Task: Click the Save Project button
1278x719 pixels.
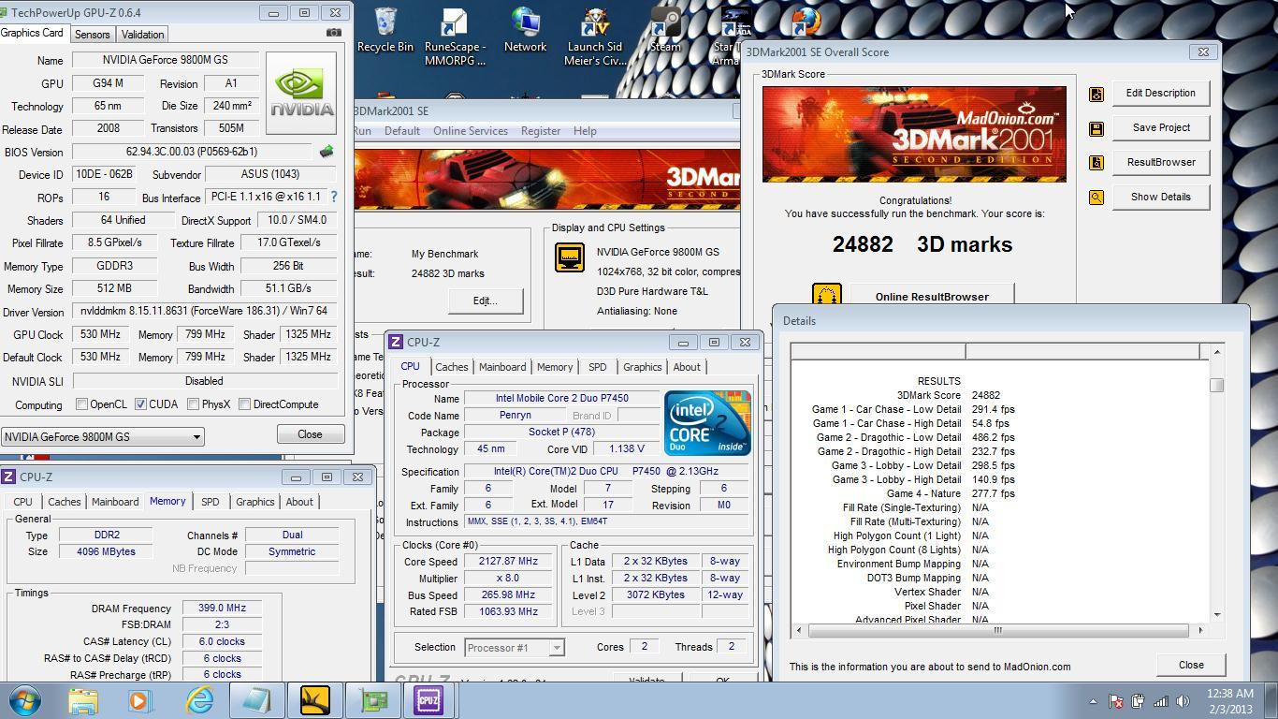Action: (1160, 127)
